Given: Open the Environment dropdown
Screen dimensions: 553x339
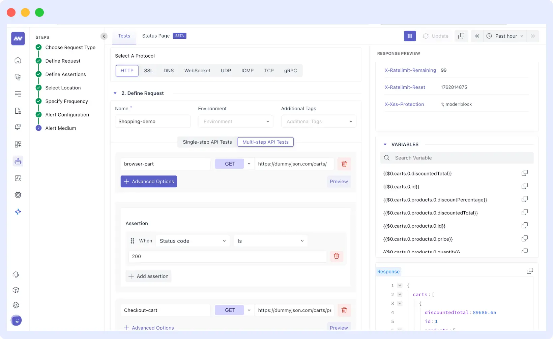Looking at the screenshot, I should (x=235, y=121).
